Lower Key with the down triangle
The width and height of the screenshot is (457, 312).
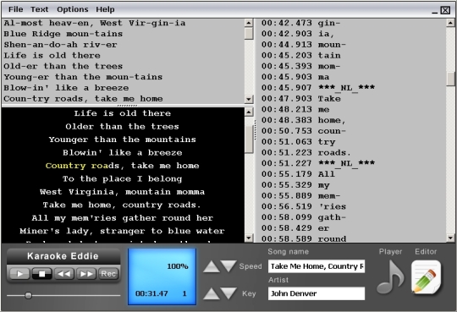[x=228, y=293]
